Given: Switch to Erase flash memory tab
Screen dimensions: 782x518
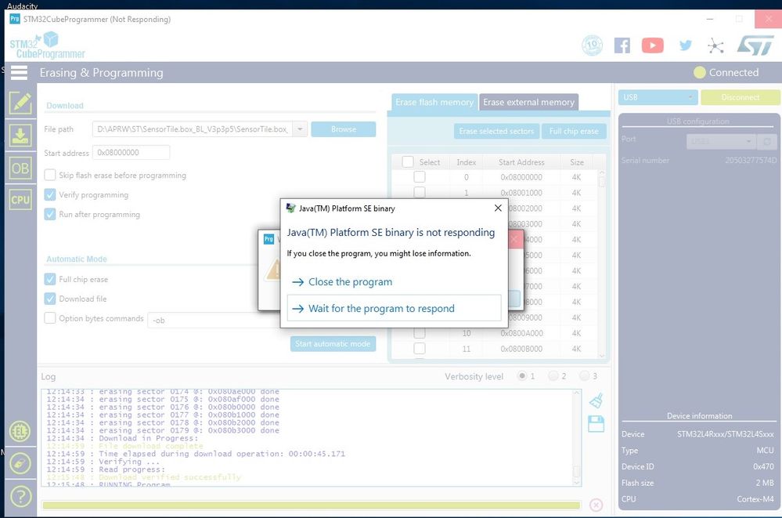Looking at the screenshot, I should pyautogui.click(x=434, y=102).
